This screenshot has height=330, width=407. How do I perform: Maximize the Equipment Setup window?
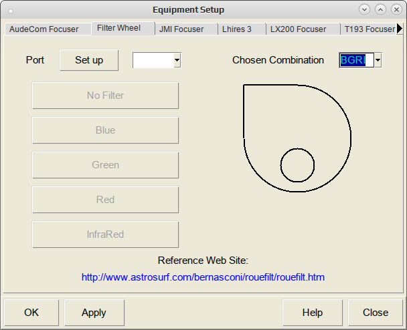click(380, 10)
